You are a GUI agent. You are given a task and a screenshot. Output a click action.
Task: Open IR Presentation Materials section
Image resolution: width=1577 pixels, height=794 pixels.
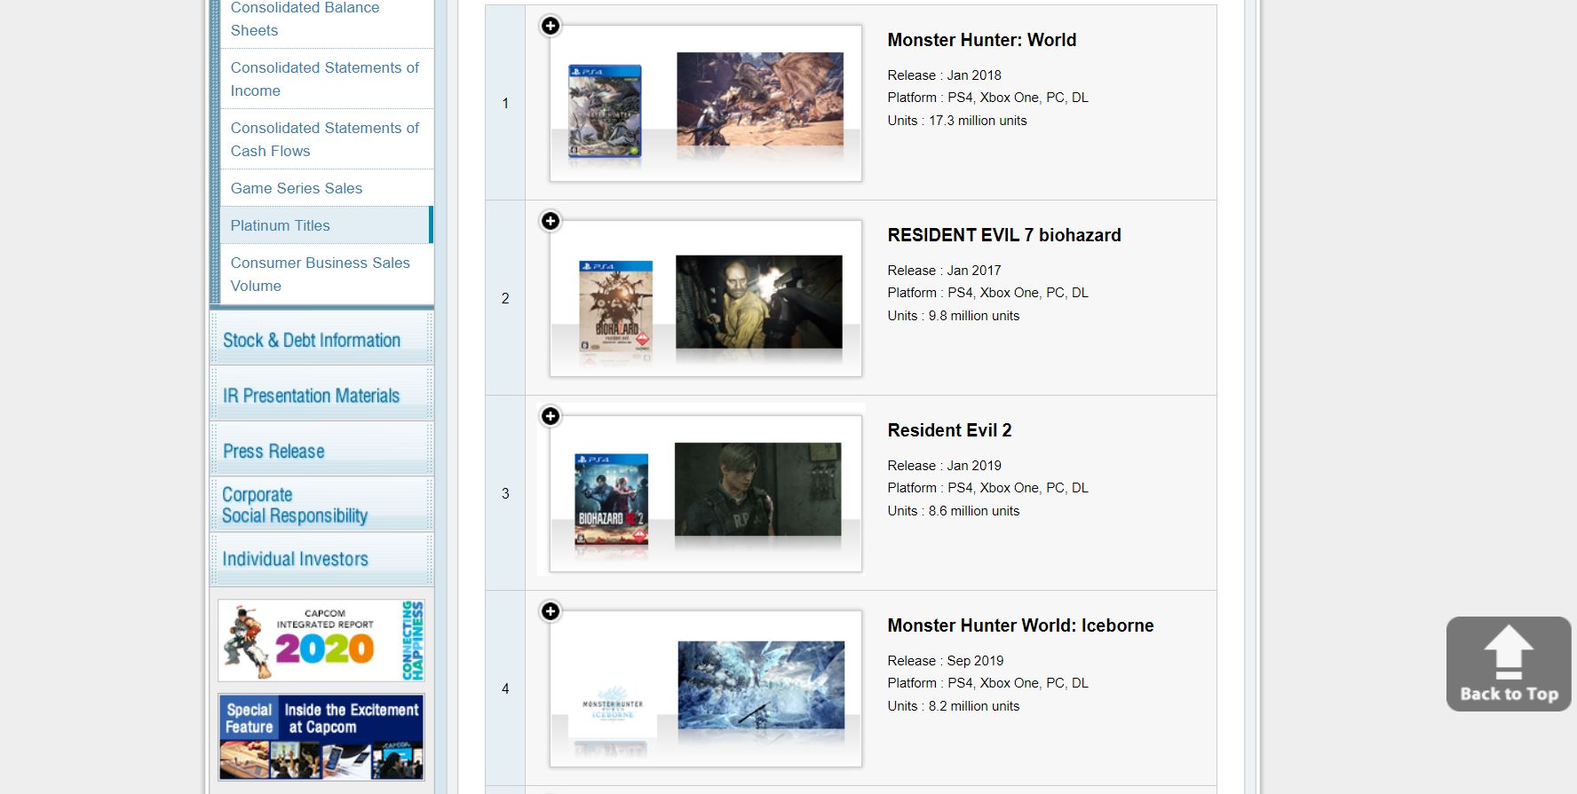tap(321, 393)
